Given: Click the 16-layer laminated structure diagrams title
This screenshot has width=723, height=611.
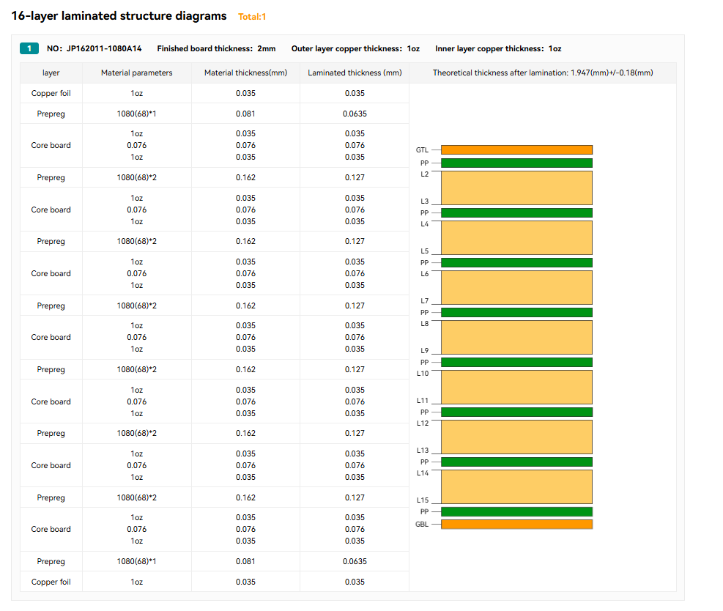Looking at the screenshot, I should (119, 16).
